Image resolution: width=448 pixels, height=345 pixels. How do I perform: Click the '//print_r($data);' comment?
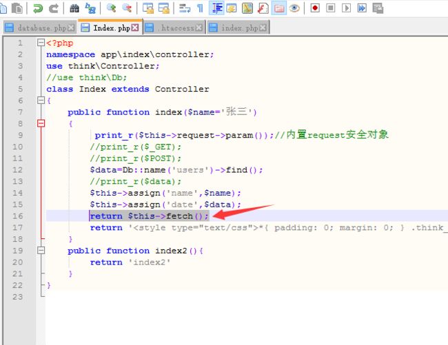tap(135, 182)
